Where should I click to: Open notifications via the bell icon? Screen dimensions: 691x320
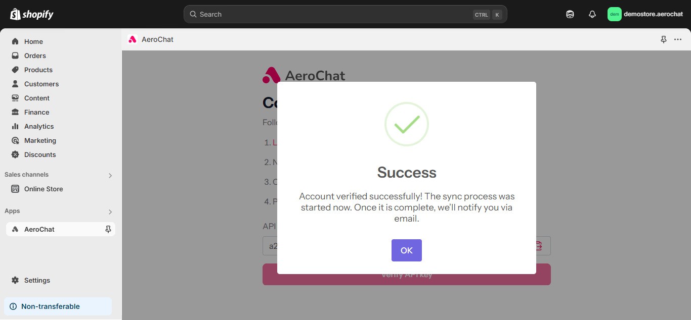[x=592, y=14]
